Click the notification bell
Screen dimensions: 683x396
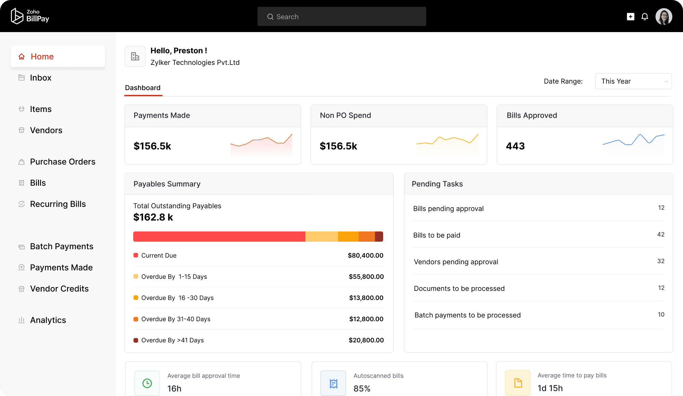645,16
